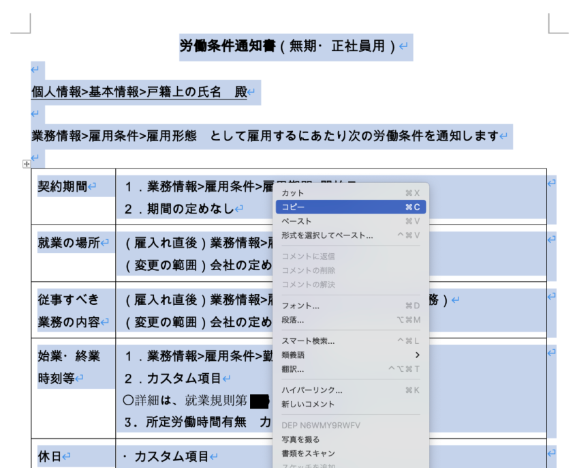Choose 写真を撮る from the menu
This screenshot has height=468, width=577.
click(x=300, y=439)
